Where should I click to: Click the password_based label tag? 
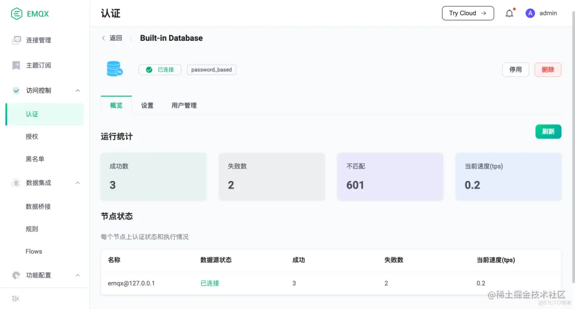[211, 69]
